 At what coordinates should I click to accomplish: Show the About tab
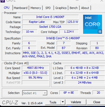coord(85,8)
